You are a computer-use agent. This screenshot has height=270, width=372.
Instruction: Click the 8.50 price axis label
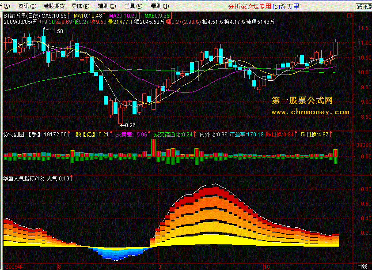pos(366,117)
